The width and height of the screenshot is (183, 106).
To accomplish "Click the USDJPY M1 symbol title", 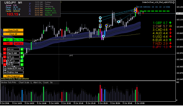I will 13,3.
